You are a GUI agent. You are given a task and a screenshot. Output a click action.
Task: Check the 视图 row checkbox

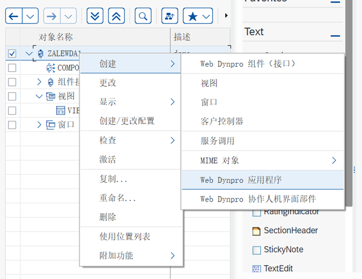[x=12, y=96]
